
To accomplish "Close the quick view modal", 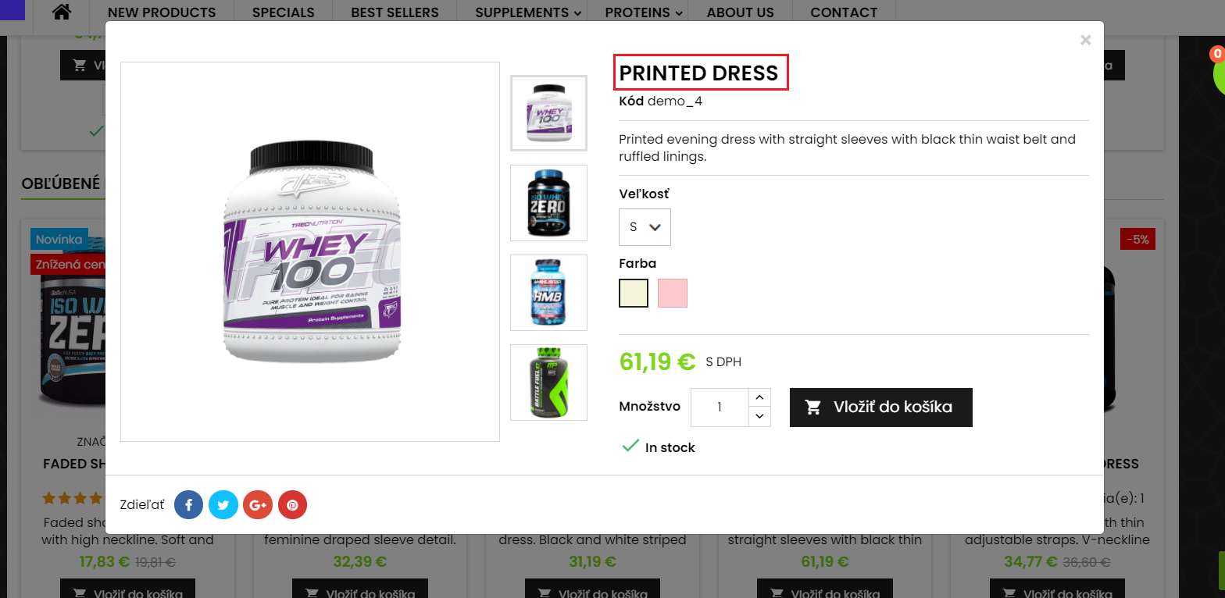I will pos(1085,40).
